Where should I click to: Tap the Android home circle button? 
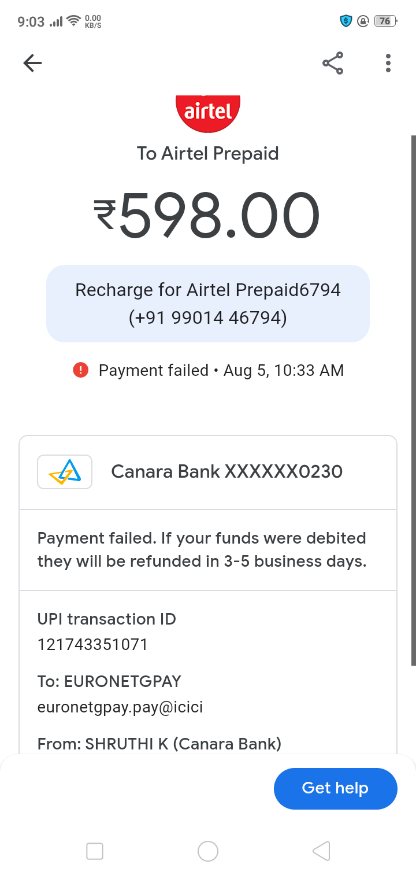click(208, 851)
